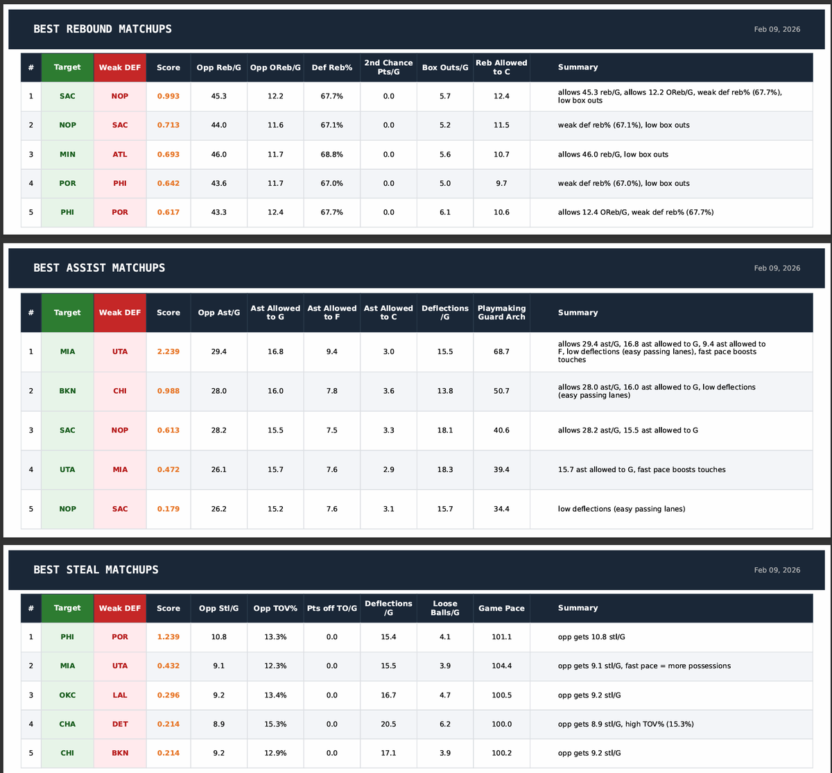This screenshot has width=832, height=773.
Task: Select BKN target in assist table
Action: coord(67,391)
